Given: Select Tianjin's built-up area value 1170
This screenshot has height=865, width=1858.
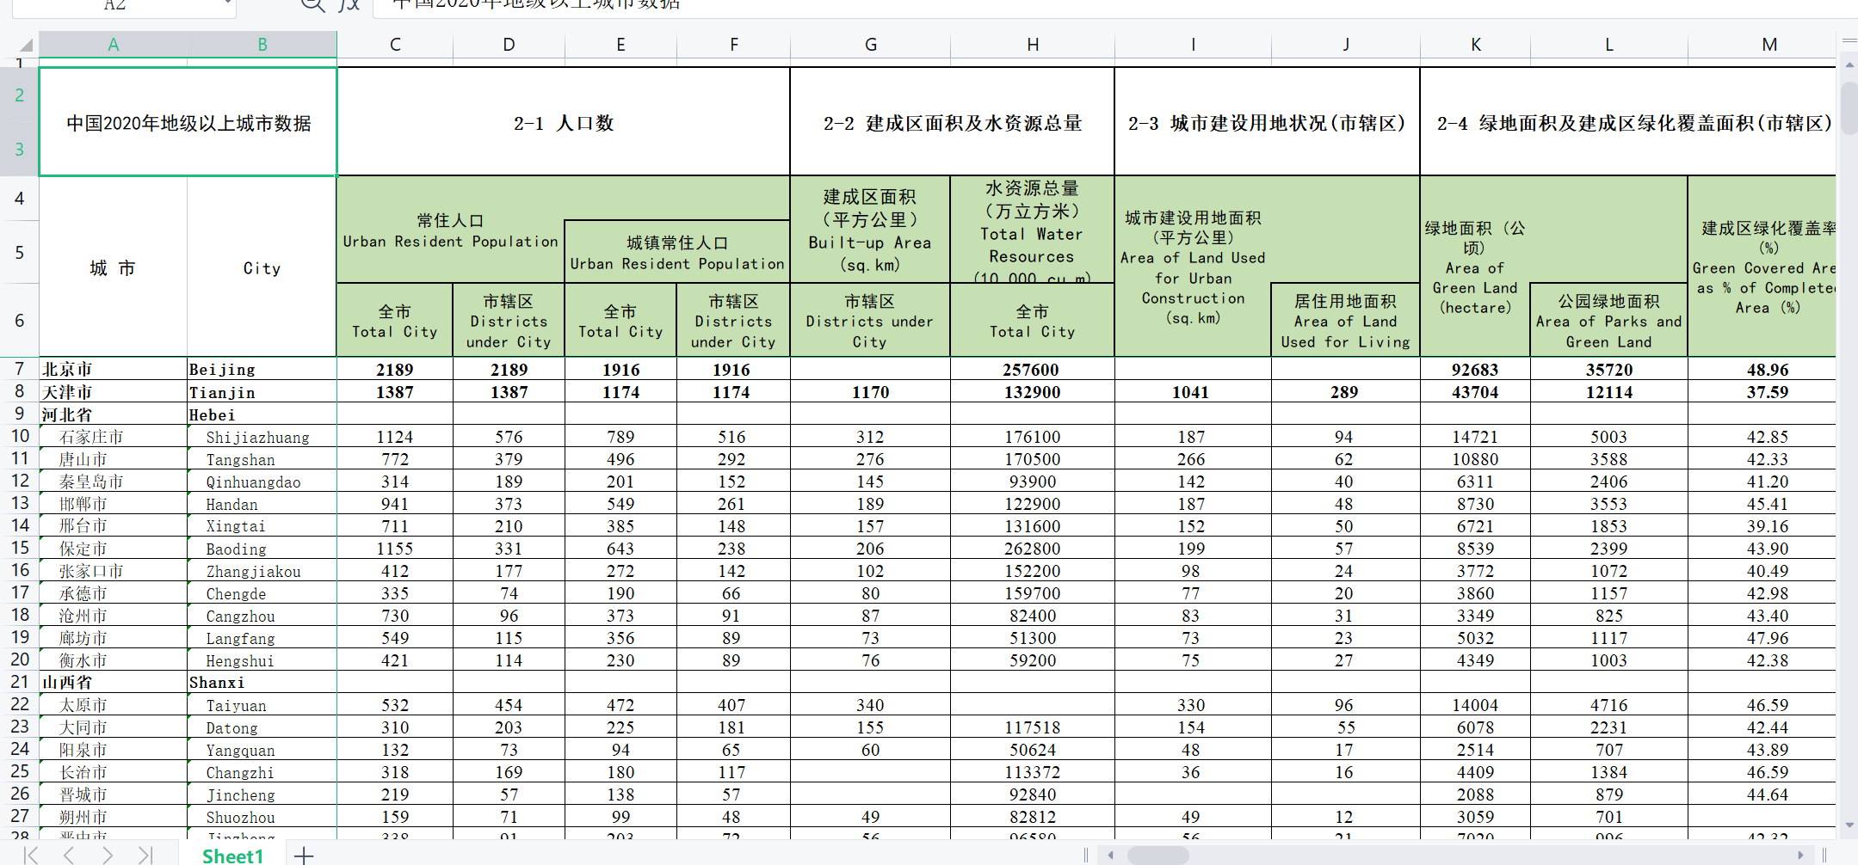Looking at the screenshot, I should (x=870, y=392).
